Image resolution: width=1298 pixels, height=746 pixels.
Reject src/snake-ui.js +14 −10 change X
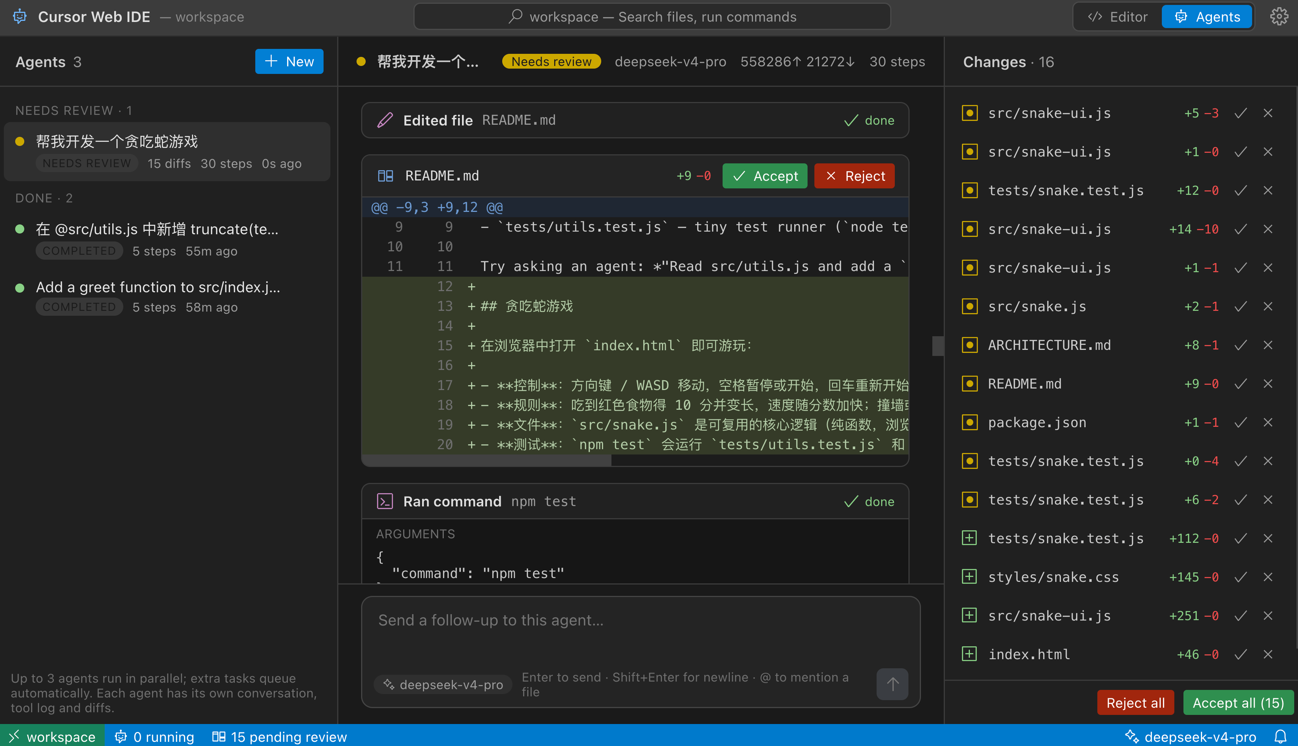[x=1268, y=229]
